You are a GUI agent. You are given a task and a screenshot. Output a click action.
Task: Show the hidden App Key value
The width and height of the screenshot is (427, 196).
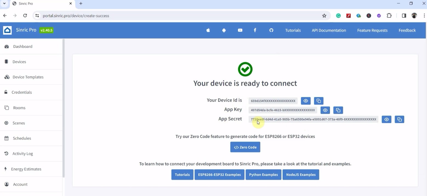[325, 110]
